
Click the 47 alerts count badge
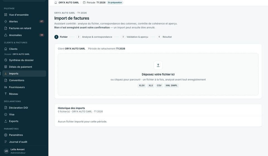point(42,22)
